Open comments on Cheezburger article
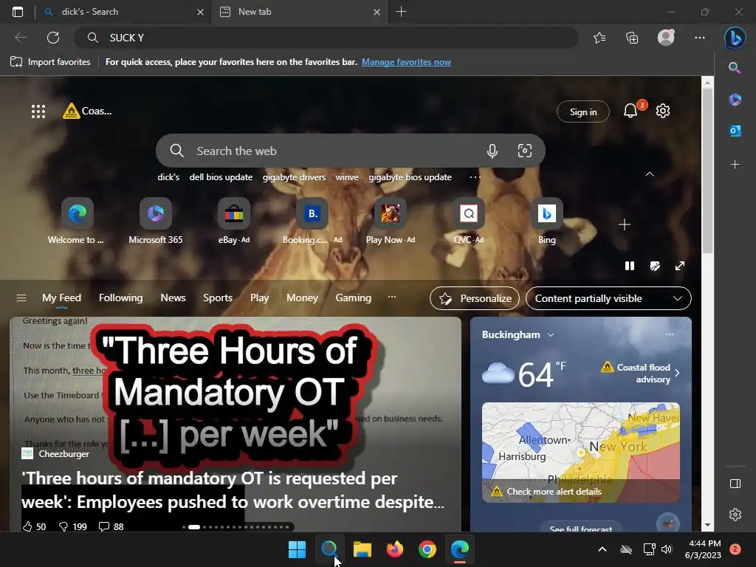 [111, 526]
